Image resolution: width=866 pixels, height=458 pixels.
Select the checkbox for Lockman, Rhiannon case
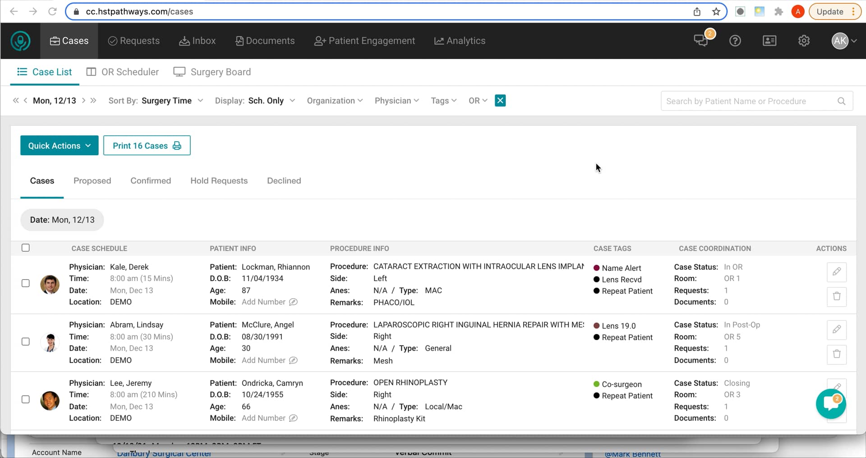(26, 283)
